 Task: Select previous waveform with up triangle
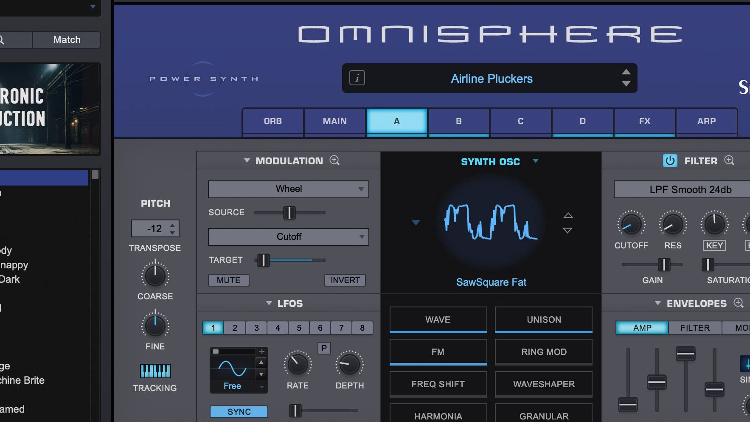pyautogui.click(x=568, y=216)
